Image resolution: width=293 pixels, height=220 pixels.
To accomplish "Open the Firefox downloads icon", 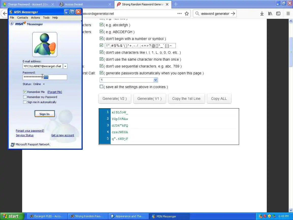I will [x=262, y=13].
